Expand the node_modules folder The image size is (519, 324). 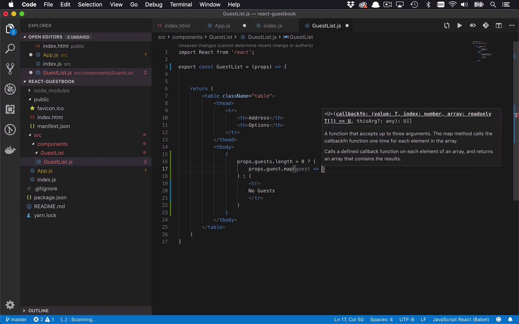[51, 90]
